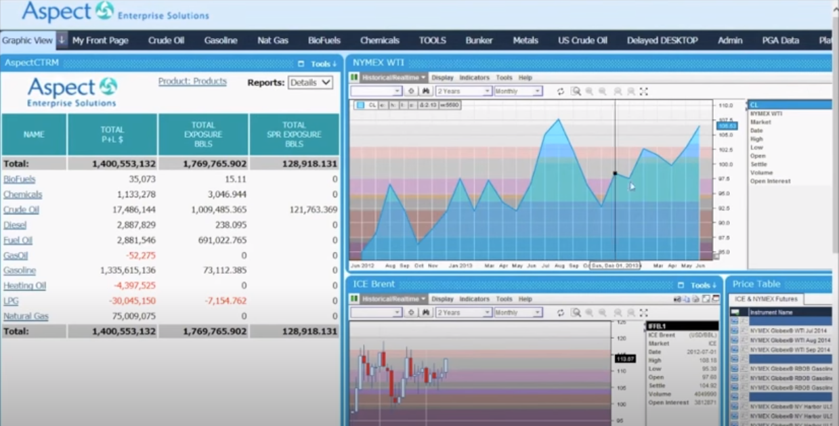Open the binoculars search in NYMEX WTI toolbar
839x426 pixels.
click(426, 91)
